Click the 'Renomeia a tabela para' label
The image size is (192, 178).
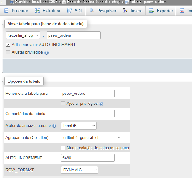click(27, 94)
